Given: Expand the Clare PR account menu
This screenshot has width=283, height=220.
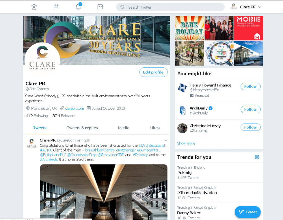Looking at the screenshot, I should coord(246,7).
